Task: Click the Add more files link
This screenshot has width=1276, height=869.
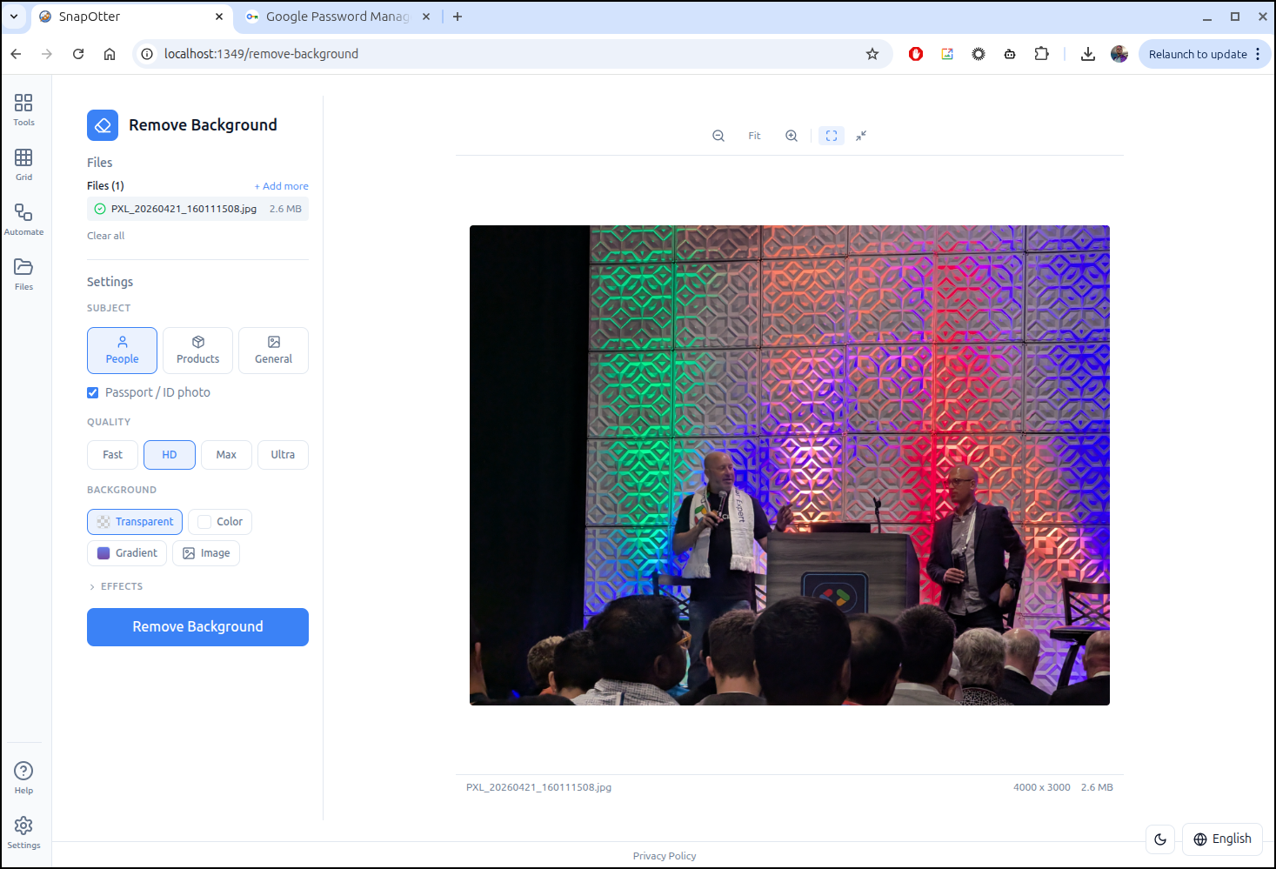Action: point(282,186)
